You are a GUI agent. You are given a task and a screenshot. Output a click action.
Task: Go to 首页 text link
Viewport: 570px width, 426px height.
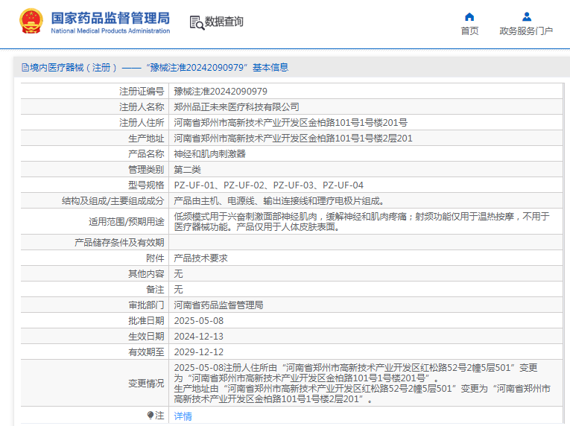click(469, 31)
